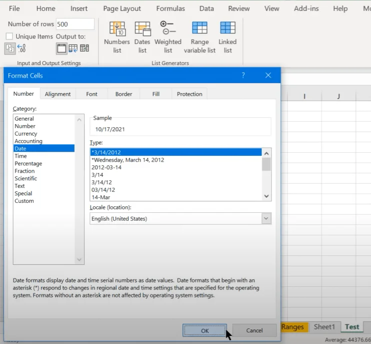Select the table with arrow output icon
The width and height of the screenshot is (371, 344).
coord(73,48)
